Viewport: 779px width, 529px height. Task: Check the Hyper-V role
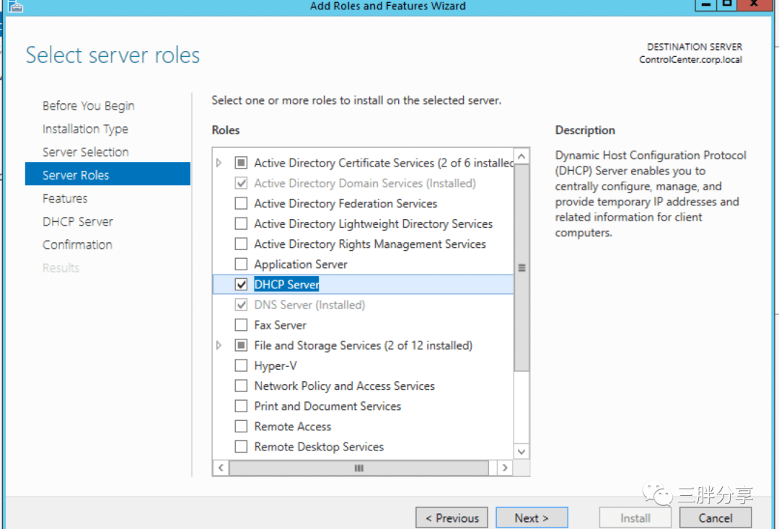(242, 365)
